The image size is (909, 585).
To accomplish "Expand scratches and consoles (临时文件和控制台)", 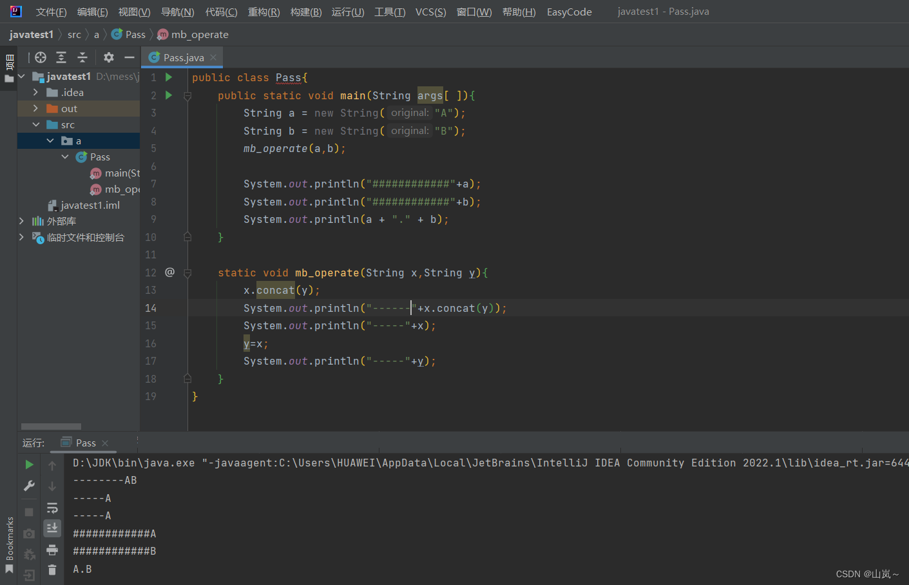I will (x=21, y=238).
